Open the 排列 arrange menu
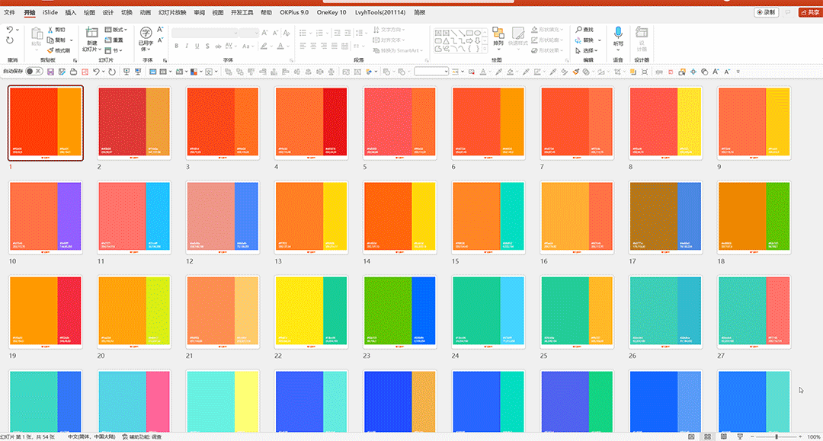The height and width of the screenshot is (441, 823). (x=498, y=37)
